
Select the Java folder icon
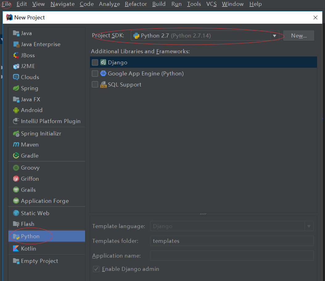[16, 33]
